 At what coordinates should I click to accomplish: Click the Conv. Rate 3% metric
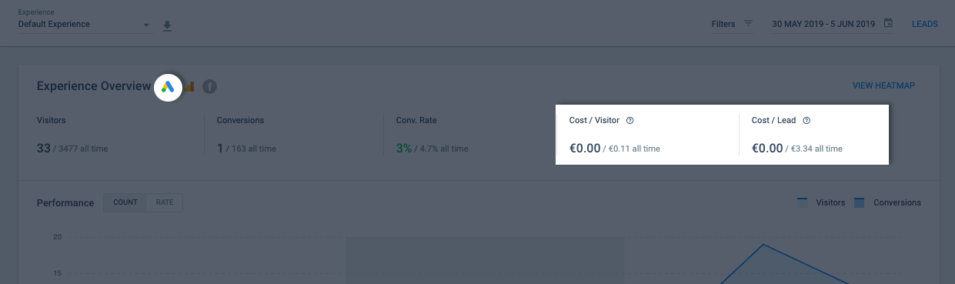tap(404, 148)
